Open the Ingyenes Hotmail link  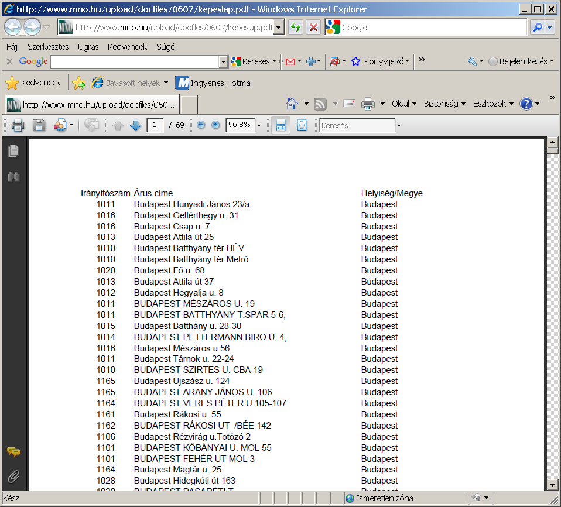click(214, 83)
